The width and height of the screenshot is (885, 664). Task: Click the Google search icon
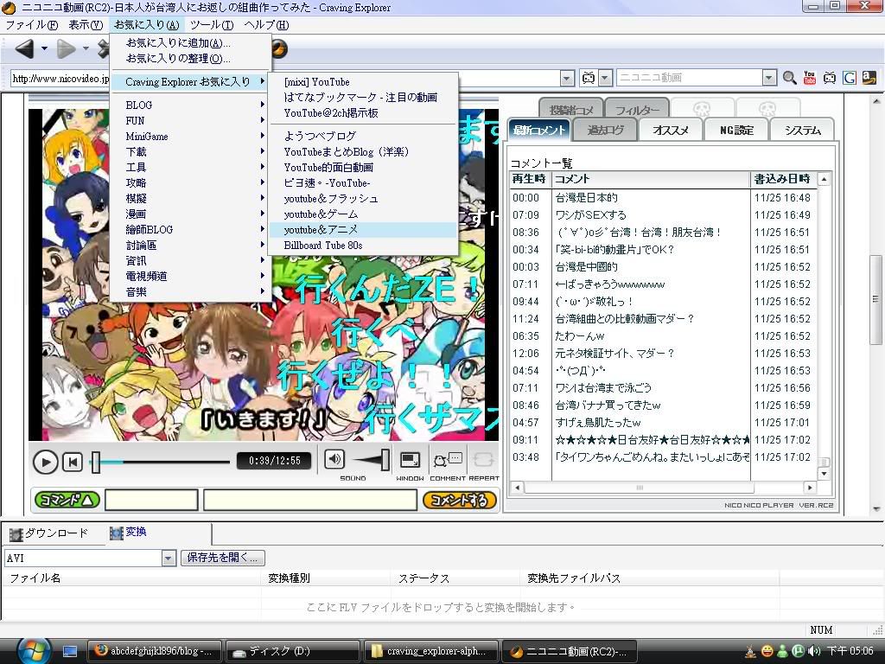tap(850, 77)
